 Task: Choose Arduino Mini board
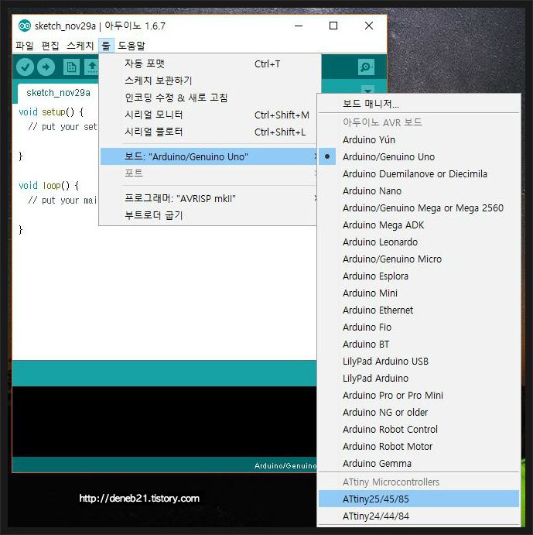click(x=419, y=293)
